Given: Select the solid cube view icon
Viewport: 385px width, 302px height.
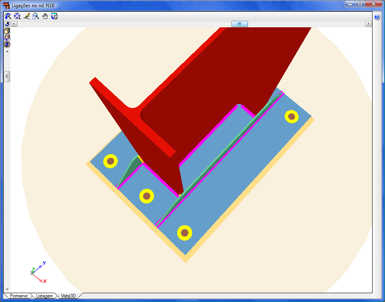Looking at the screenshot, I should [x=7, y=31].
